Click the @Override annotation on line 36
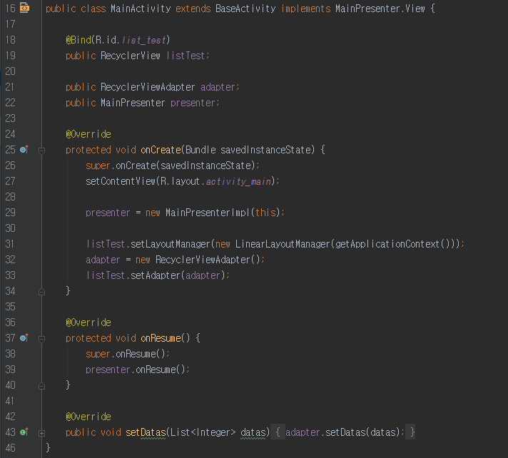508x458 pixels. (88, 322)
